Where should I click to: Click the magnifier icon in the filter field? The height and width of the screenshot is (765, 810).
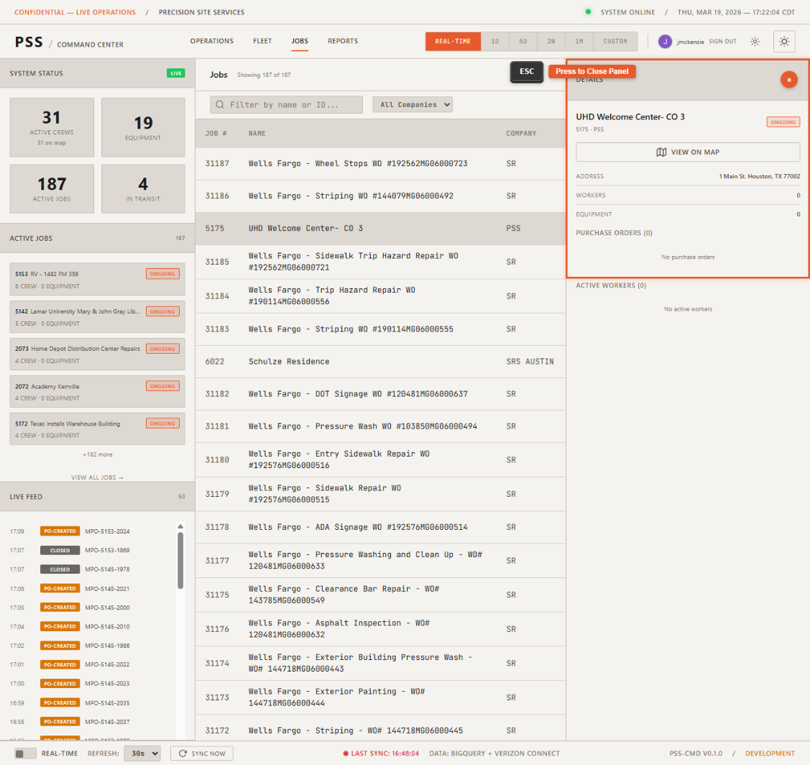pyautogui.click(x=219, y=104)
